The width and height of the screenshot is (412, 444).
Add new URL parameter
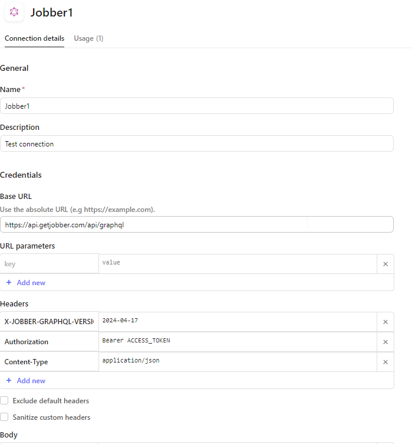tap(31, 283)
